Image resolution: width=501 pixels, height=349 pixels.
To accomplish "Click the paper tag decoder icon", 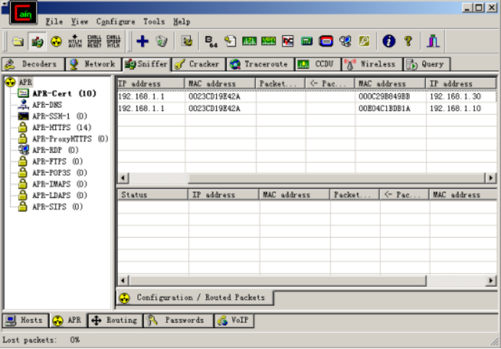I will tap(230, 41).
